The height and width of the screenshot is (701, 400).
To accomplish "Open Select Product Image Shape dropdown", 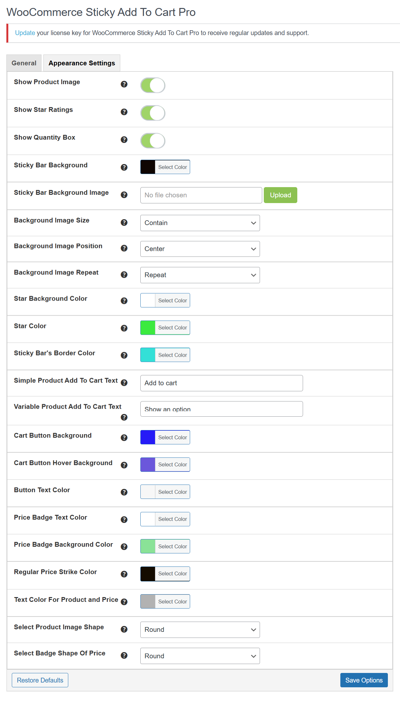I will coord(200,630).
